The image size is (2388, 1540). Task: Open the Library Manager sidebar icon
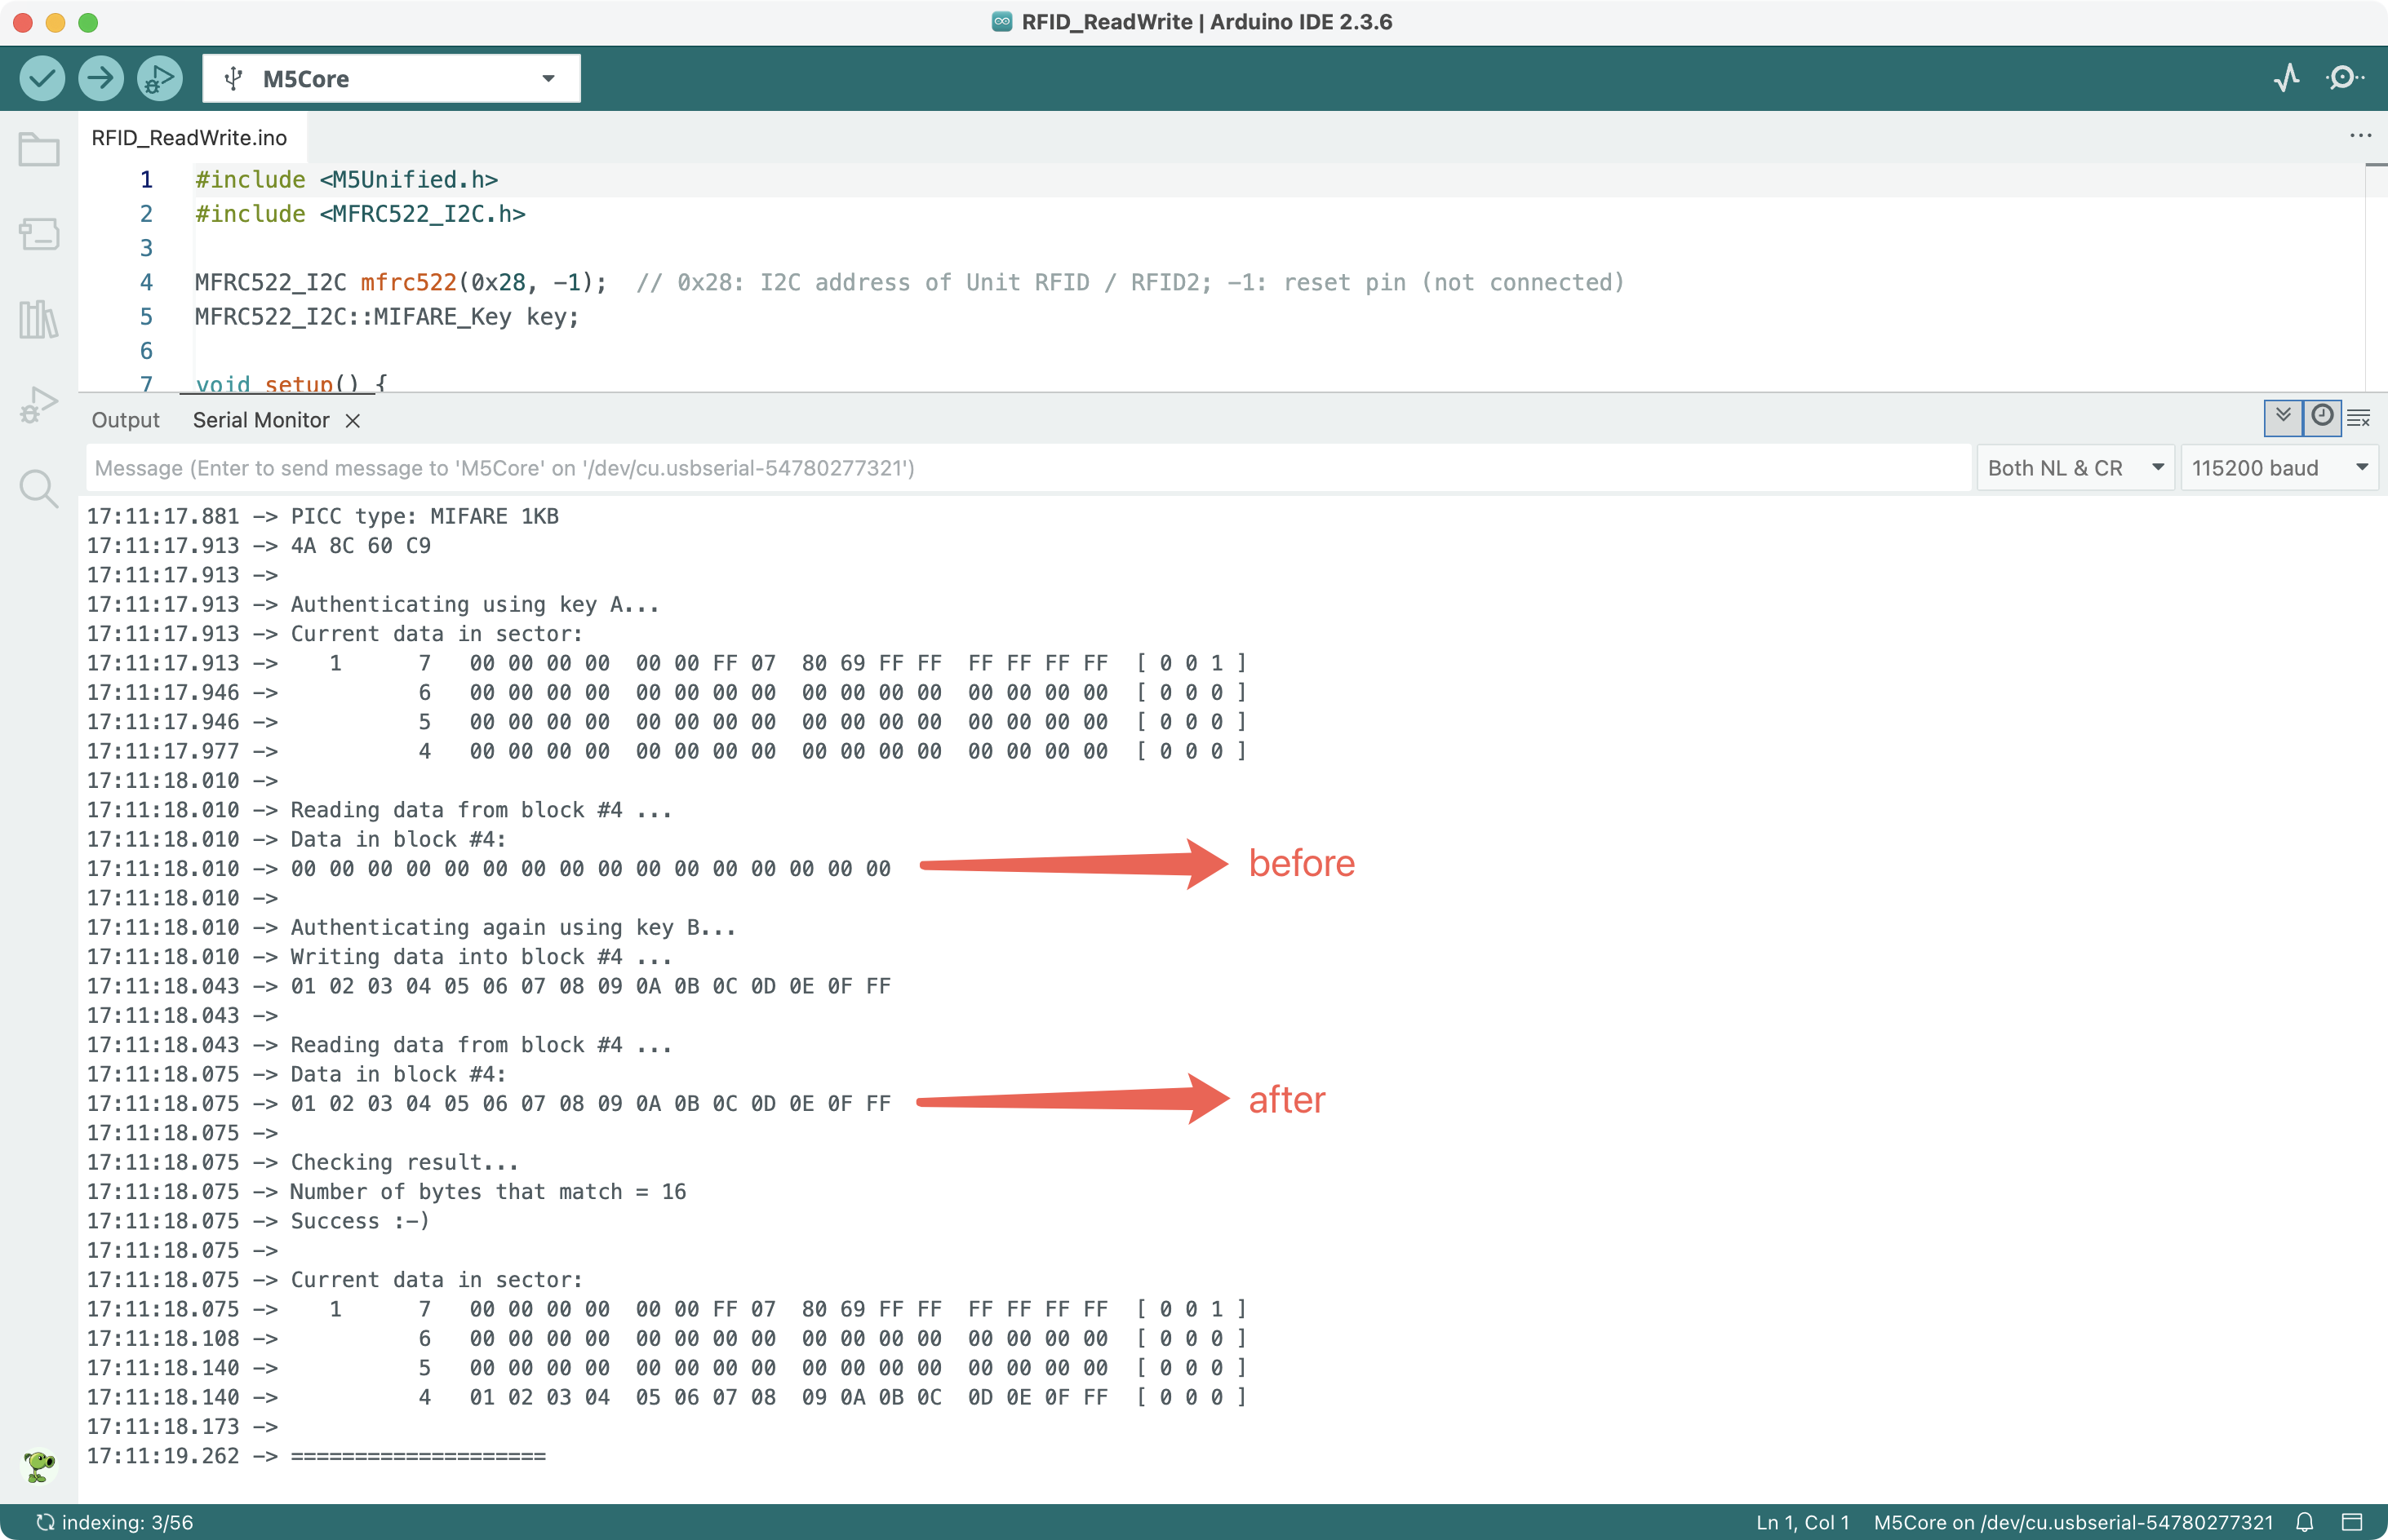(39, 319)
